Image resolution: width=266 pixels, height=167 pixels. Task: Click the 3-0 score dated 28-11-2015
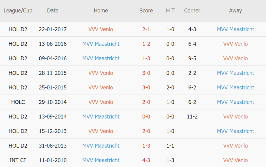pyautogui.click(x=146, y=73)
